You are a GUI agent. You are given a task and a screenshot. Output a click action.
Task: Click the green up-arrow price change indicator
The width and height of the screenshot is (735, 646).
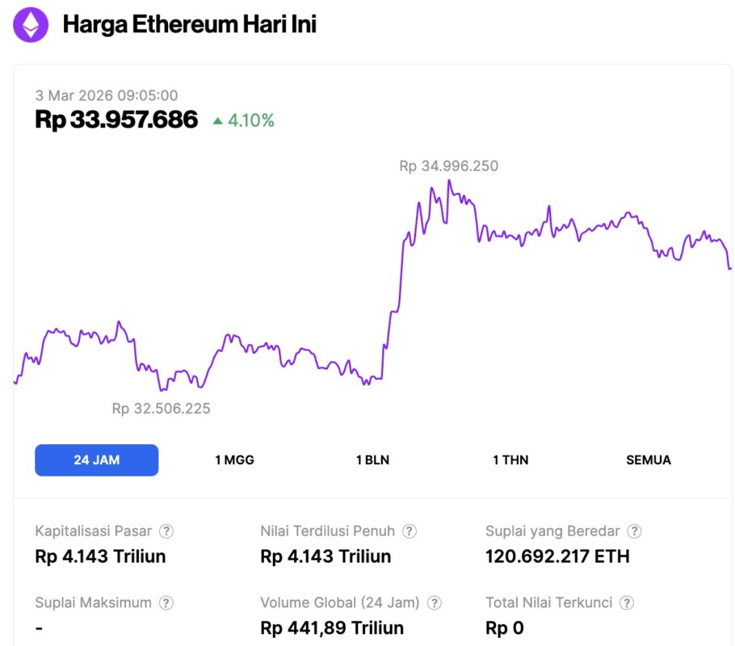[x=217, y=121]
